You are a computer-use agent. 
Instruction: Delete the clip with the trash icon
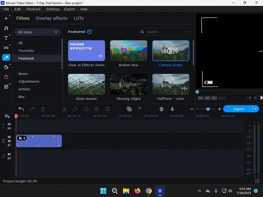click(43, 109)
